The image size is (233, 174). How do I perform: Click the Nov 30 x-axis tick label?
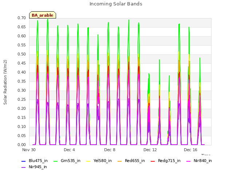[29, 150]
